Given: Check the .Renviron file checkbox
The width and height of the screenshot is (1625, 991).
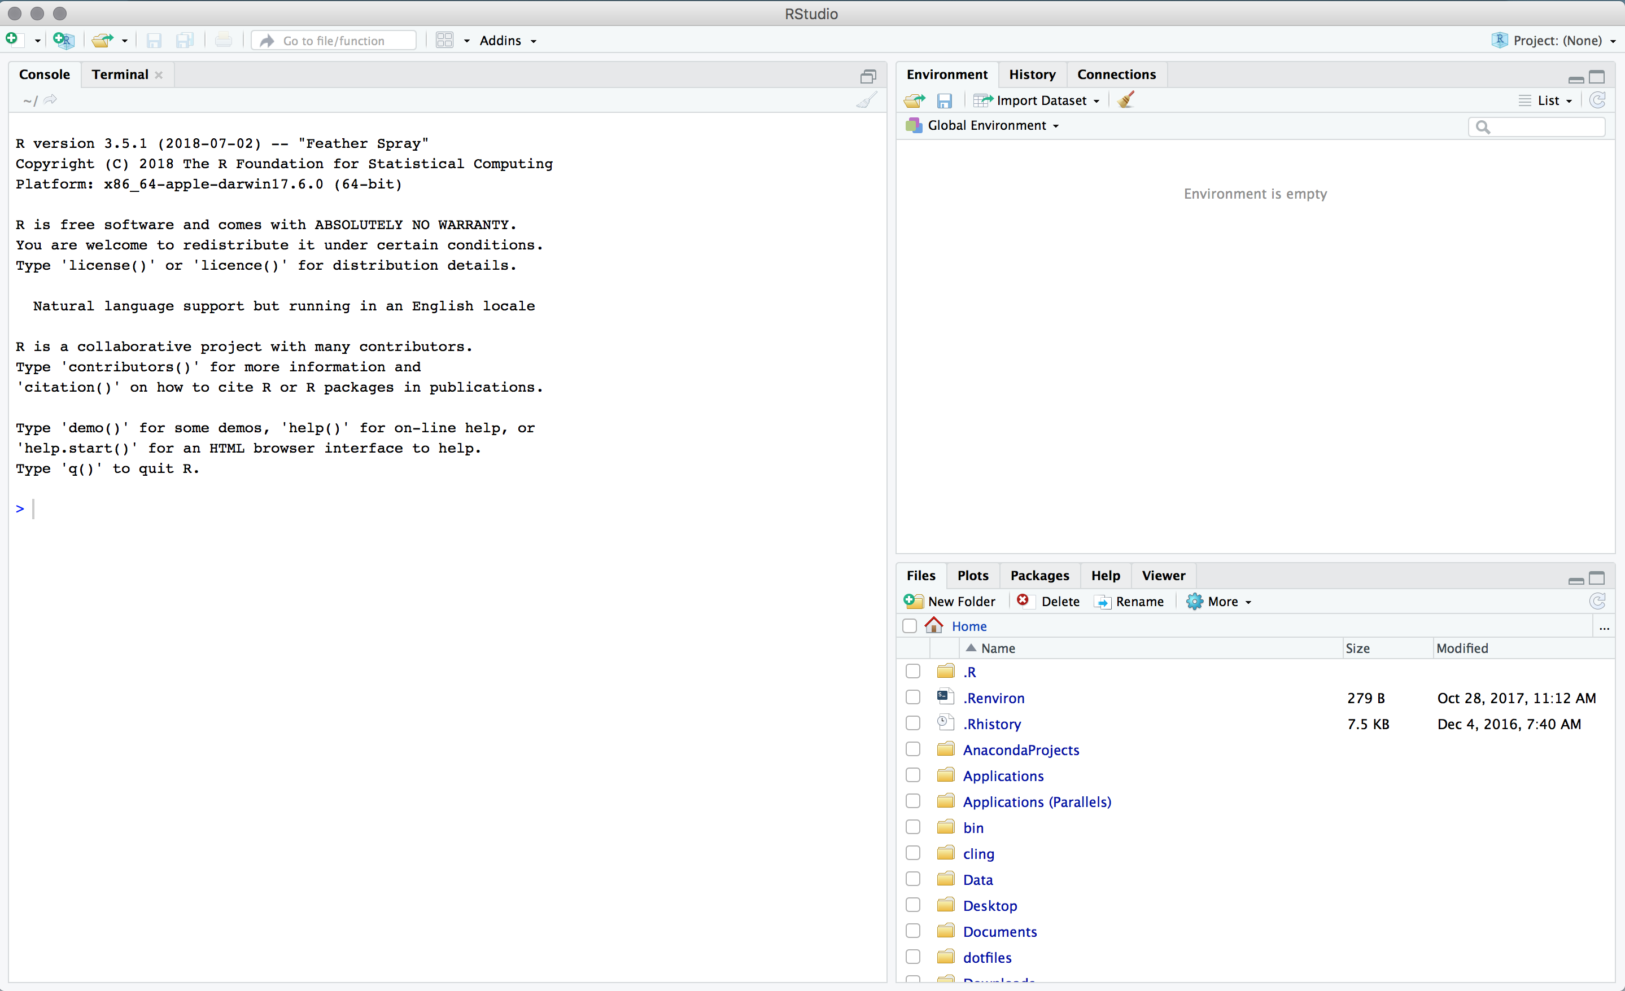Looking at the screenshot, I should (913, 697).
